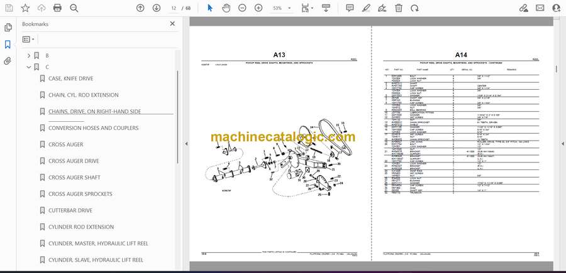This screenshot has width=566, height=273.
Task: Select the CROSS AUGER DRIVE bookmark
Action: [74, 161]
